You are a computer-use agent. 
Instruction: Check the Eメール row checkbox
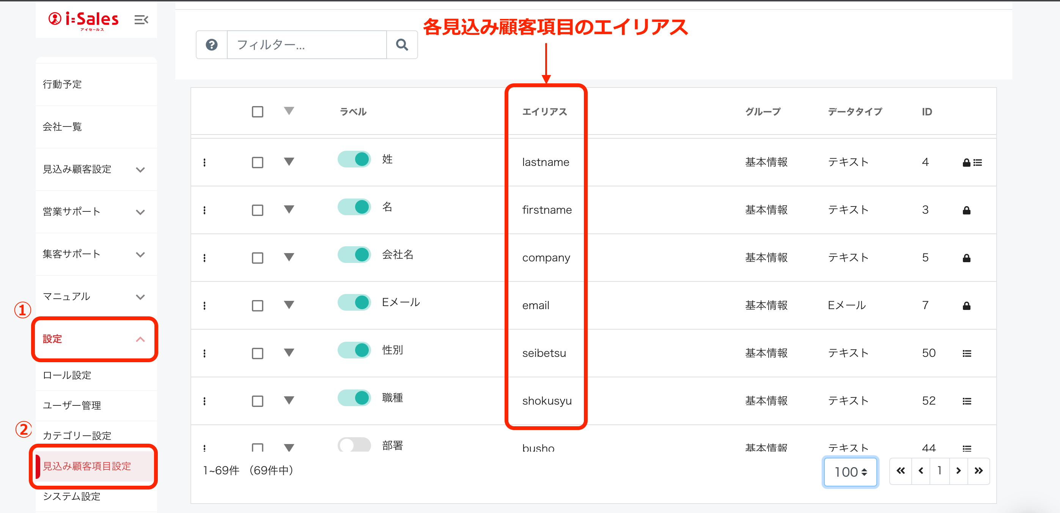coord(258,306)
